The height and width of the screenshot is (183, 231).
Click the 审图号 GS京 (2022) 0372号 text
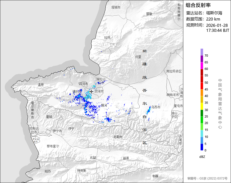(207, 178)
